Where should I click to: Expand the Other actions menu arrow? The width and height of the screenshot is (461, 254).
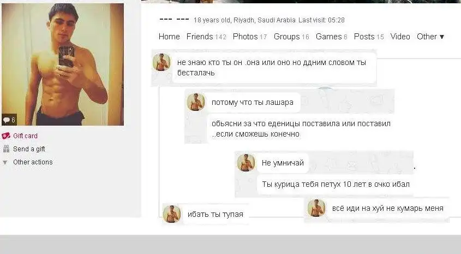5,162
